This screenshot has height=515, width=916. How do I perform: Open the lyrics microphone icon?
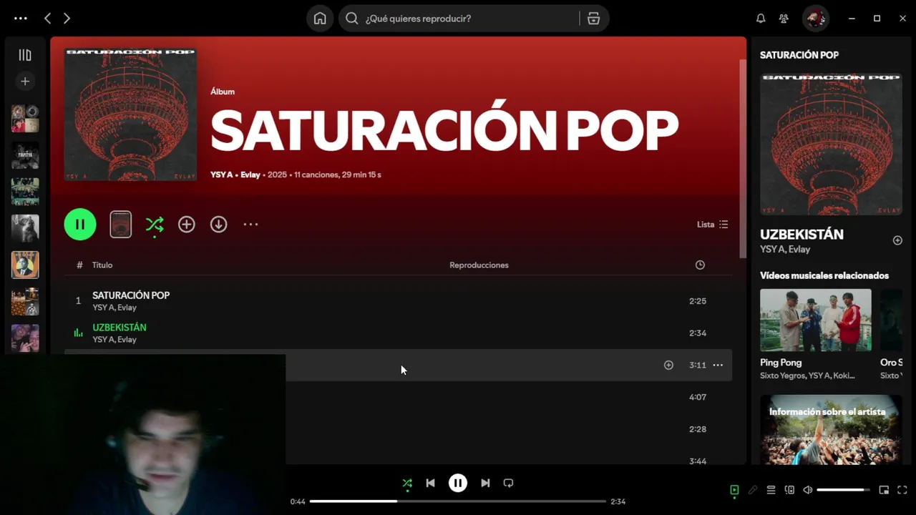pyautogui.click(x=753, y=490)
